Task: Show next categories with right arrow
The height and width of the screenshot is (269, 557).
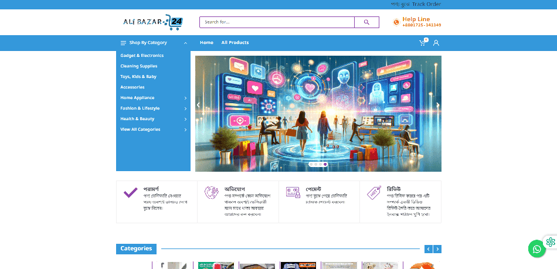Action: [x=437, y=249]
